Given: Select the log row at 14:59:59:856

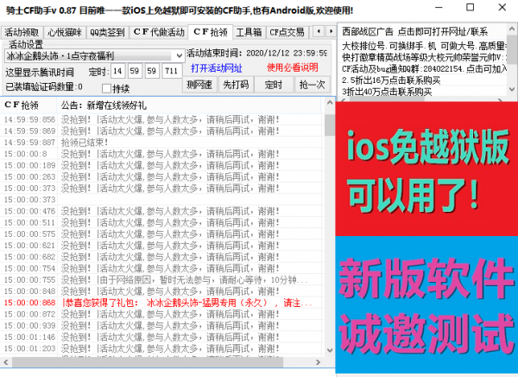Looking at the screenshot, I should (x=162, y=119).
